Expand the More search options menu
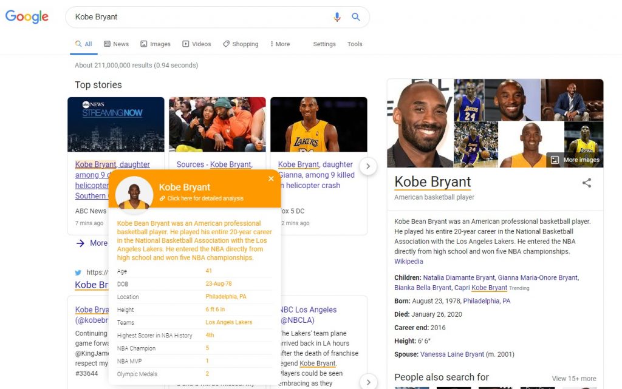 (280, 44)
